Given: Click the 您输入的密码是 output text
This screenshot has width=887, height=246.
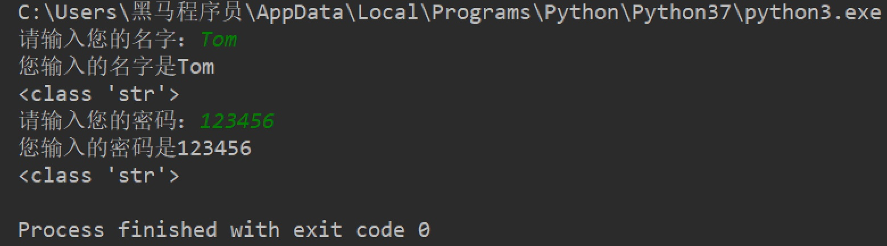Looking at the screenshot, I should (x=98, y=148).
